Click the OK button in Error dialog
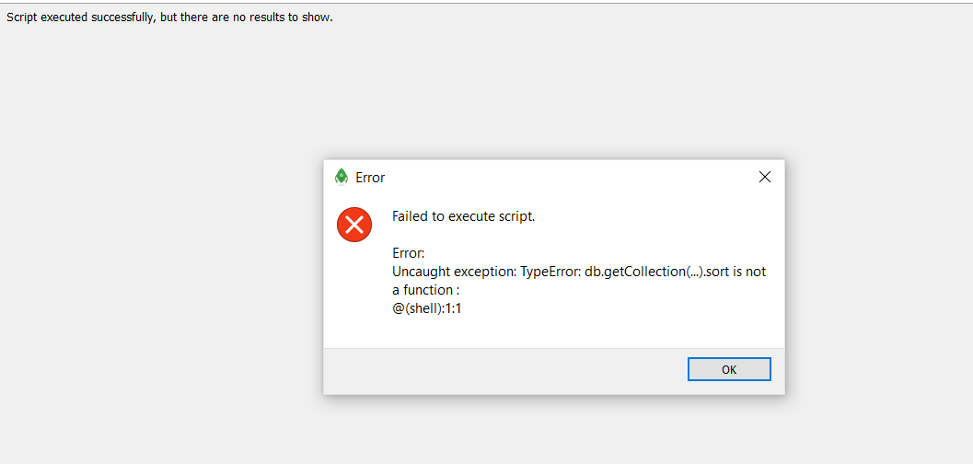 coord(729,369)
